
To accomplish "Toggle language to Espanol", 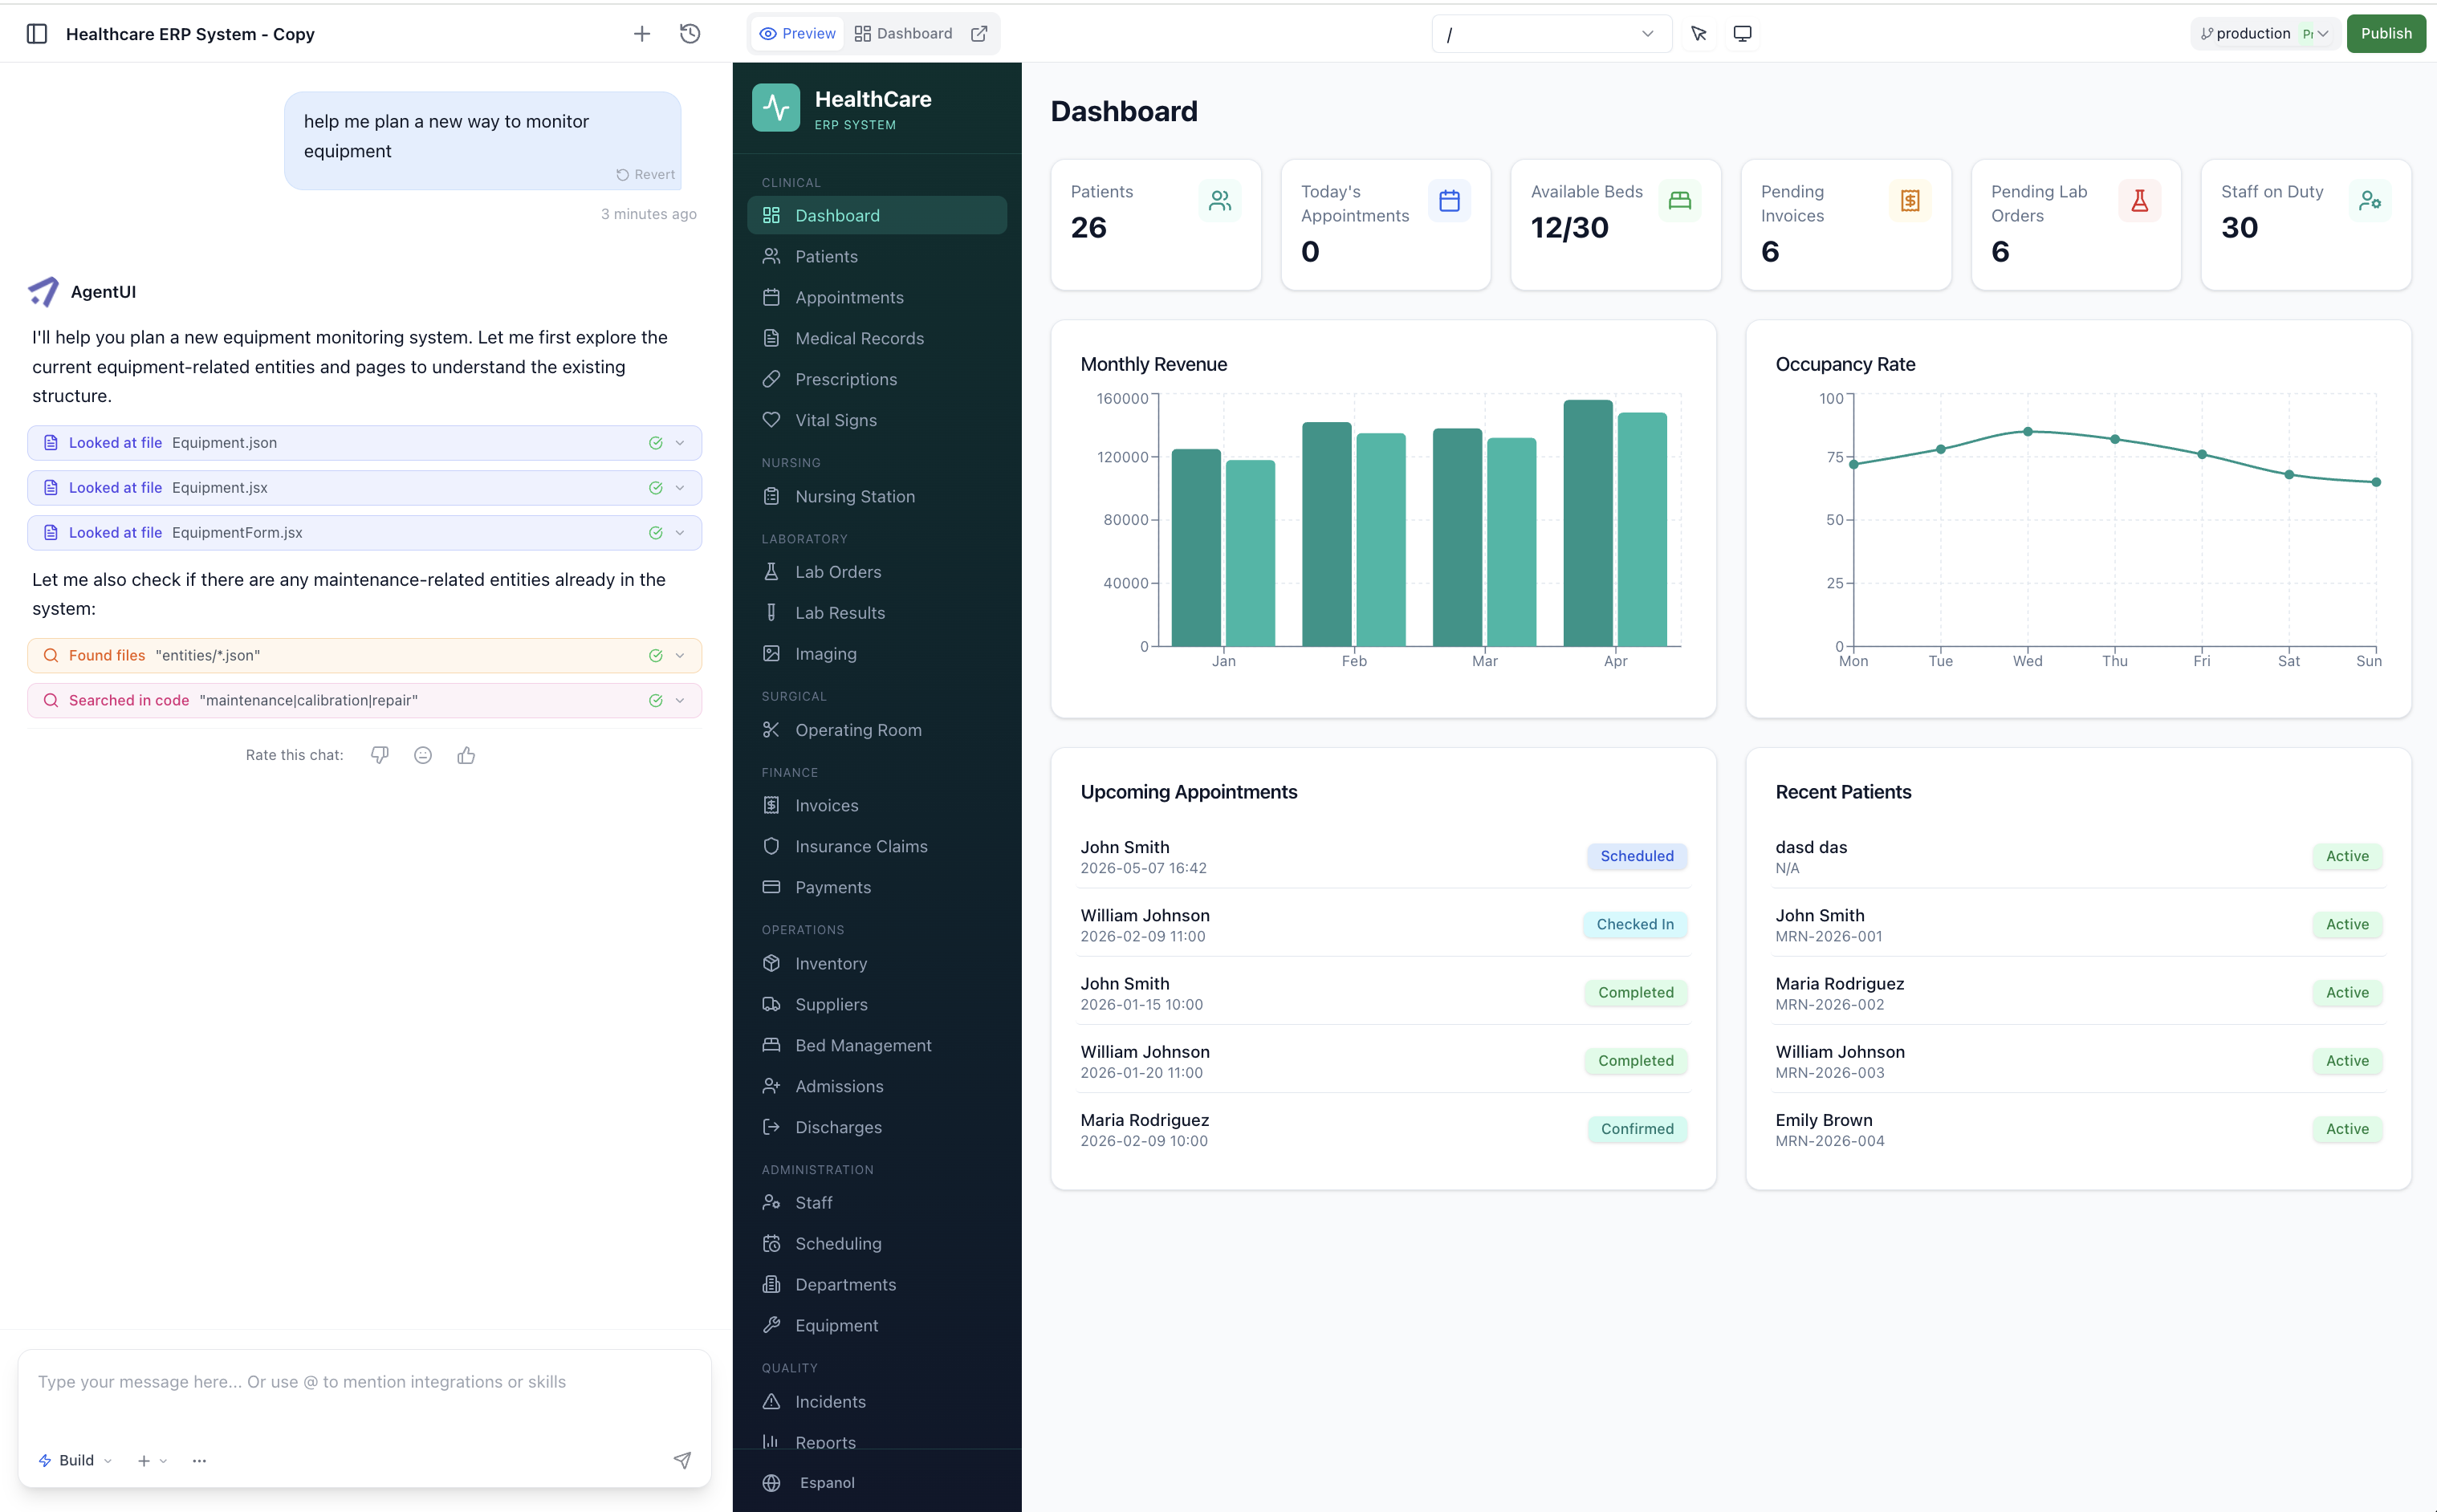I will coord(826,1482).
